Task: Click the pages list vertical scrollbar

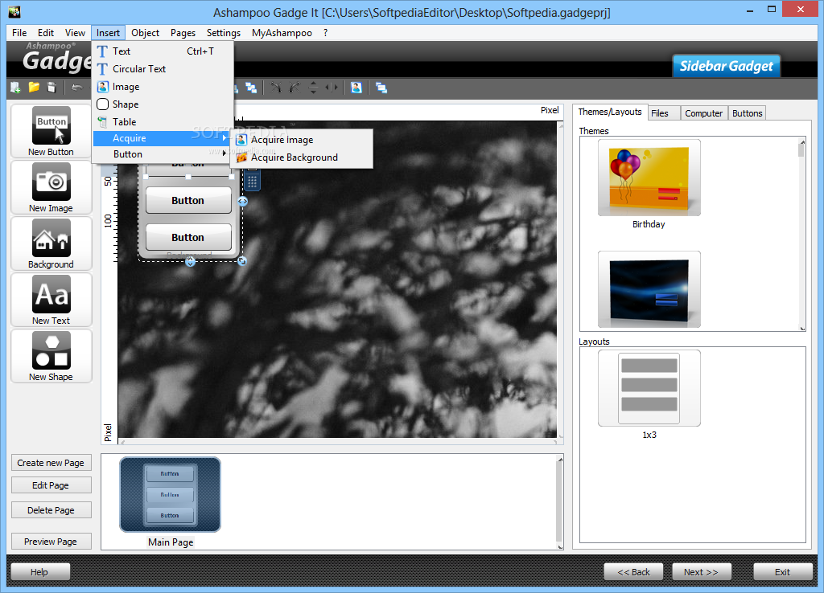Action: pyautogui.click(x=560, y=502)
